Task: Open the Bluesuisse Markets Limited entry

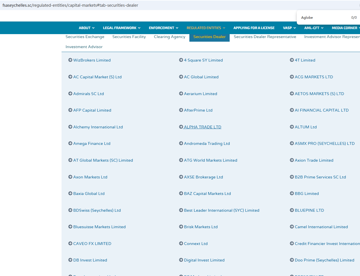Action: [100, 227]
